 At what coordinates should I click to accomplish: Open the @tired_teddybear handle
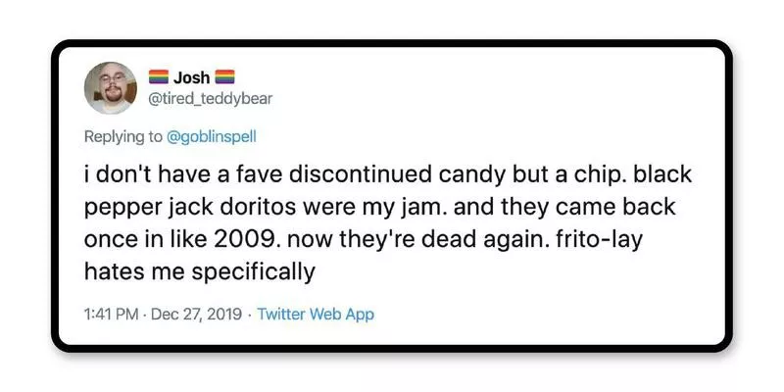coord(210,96)
